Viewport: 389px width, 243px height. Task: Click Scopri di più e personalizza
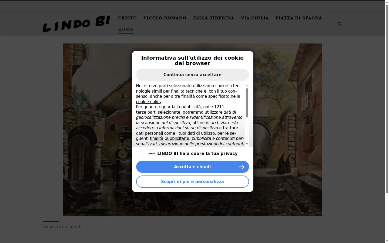[193, 182]
